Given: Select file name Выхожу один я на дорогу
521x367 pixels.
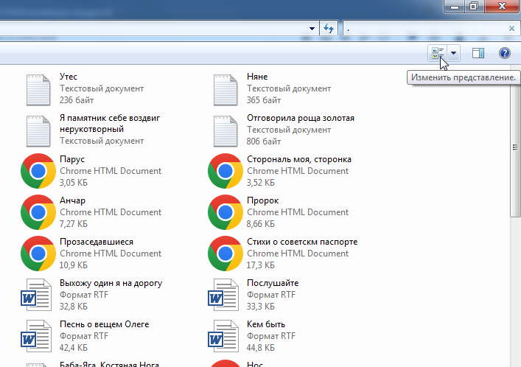Looking at the screenshot, I should pos(111,283).
